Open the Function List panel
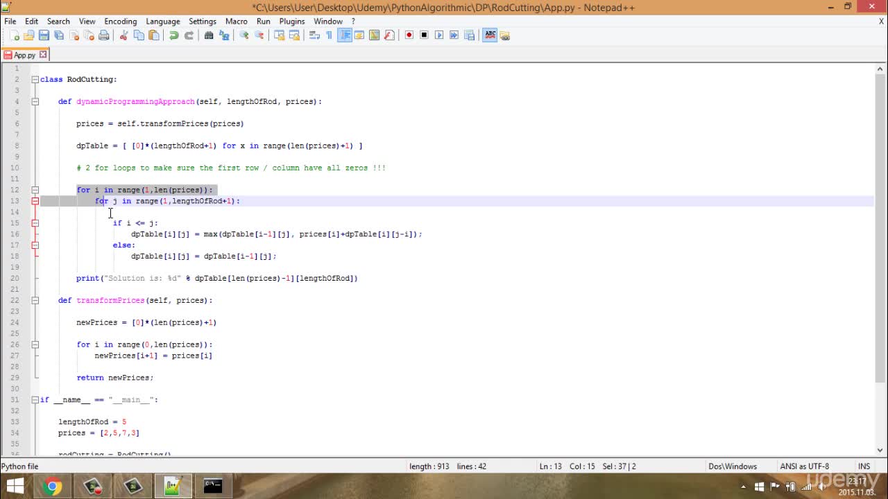888x499 pixels. tap(389, 35)
